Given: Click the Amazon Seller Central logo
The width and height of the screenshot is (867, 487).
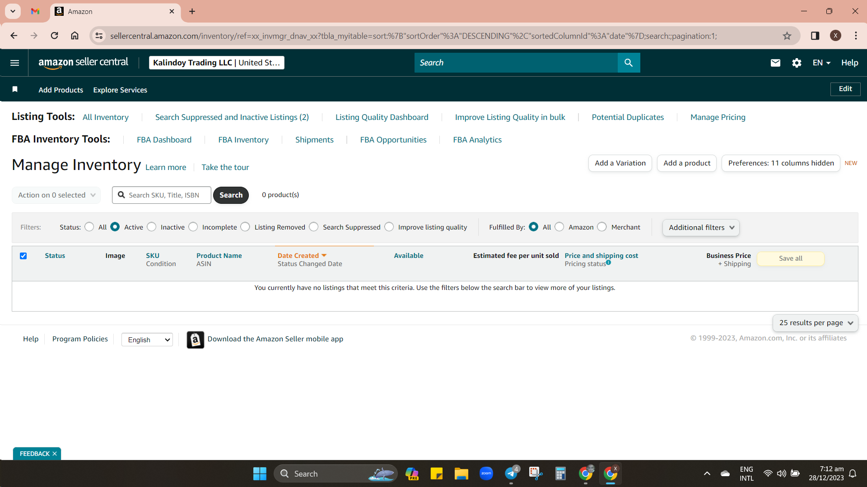Looking at the screenshot, I should [x=83, y=63].
